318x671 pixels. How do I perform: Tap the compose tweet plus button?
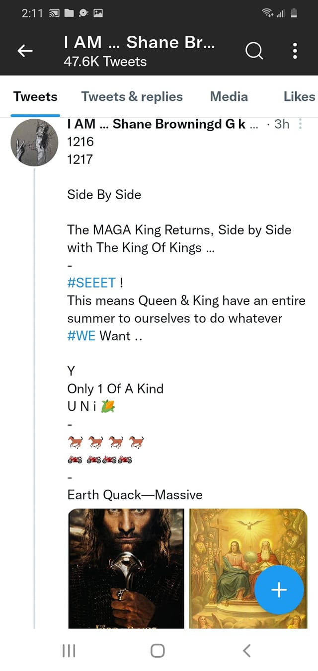pos(279,590)
